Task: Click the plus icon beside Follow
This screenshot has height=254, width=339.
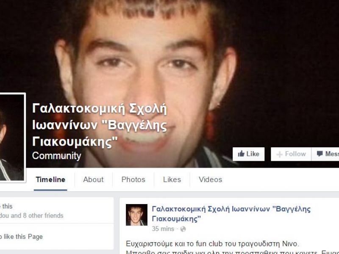Action: coord(279,154)
